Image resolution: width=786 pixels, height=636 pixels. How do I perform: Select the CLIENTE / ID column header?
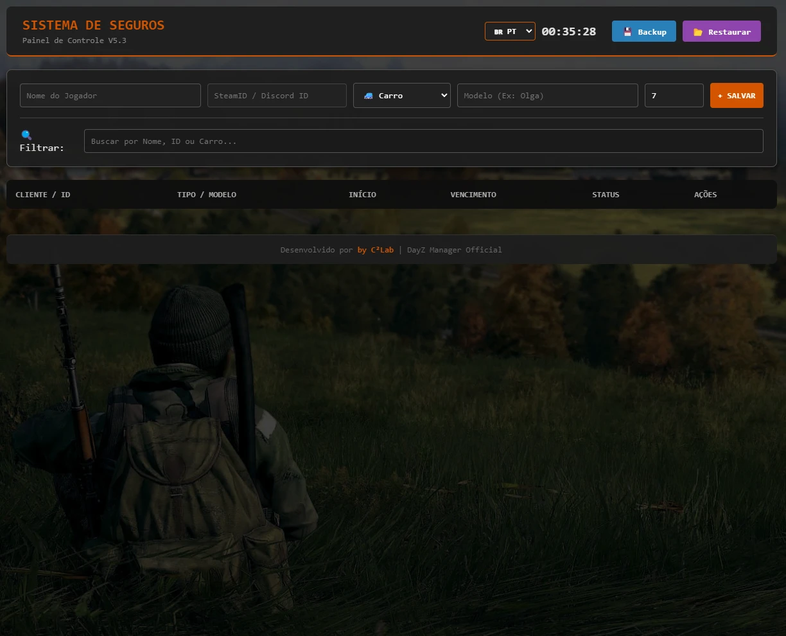point(42,194)
